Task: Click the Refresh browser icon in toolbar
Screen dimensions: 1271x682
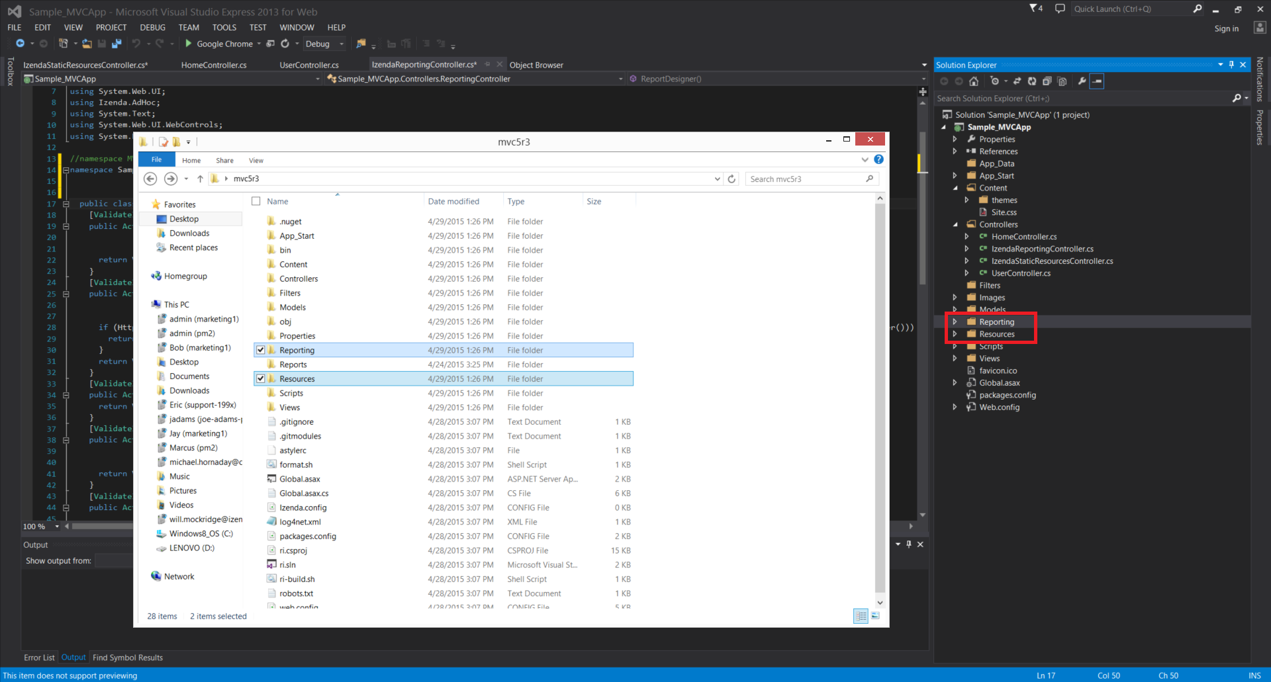Action: pyautogui.click(x=285, y=44)
